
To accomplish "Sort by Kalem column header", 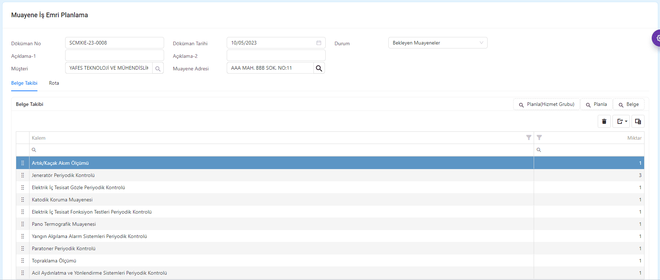I will pyautogui.click(x=39, y=138).
